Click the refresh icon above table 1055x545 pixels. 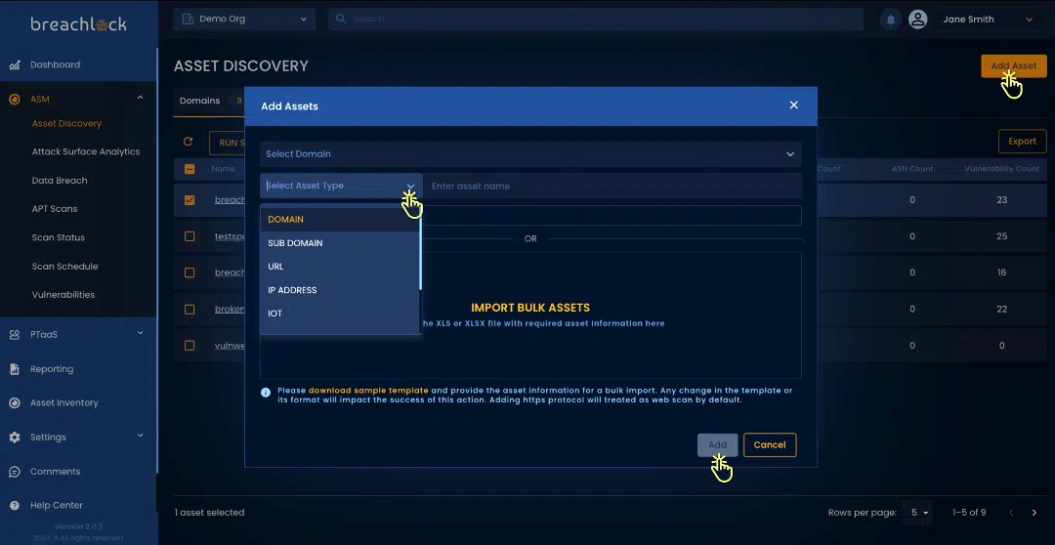click(188, 142)
